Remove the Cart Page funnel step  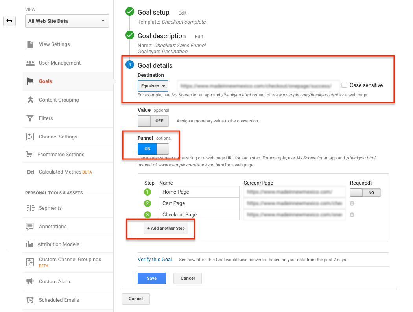point(352,203)
